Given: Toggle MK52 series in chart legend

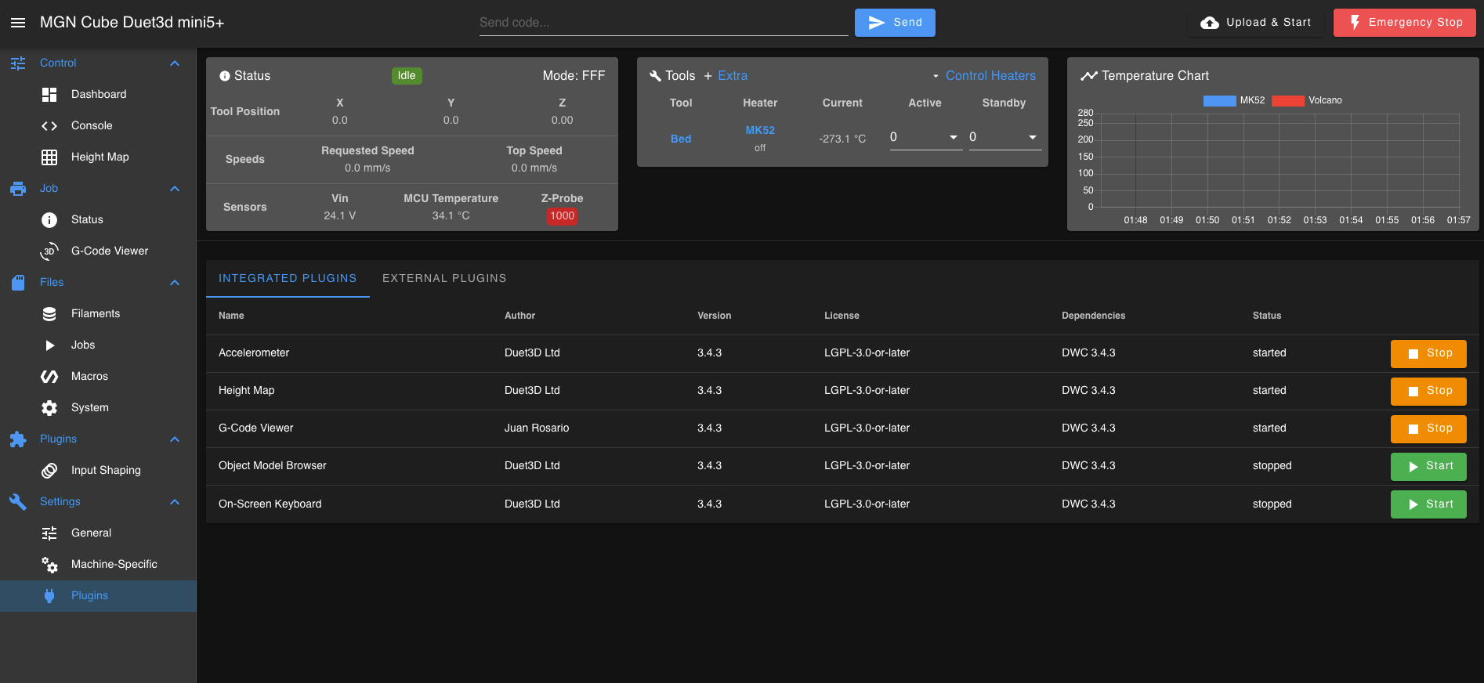Looking at the screenshot, I should coord(1234,100).
